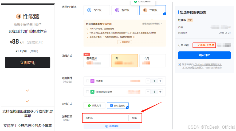Open the ToDesk隐私政策 link
The height and width of the screenshot is (131, 236).
coord(193,67)
